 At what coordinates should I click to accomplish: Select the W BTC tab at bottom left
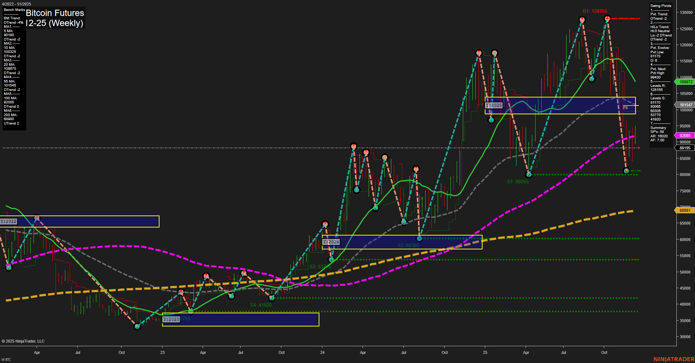coord(7,360)
